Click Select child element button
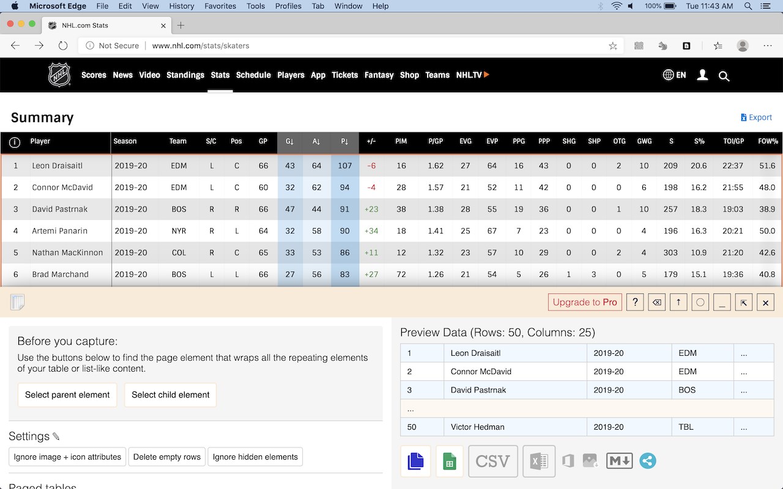The image size is (783, 489). tap(171, 395)
